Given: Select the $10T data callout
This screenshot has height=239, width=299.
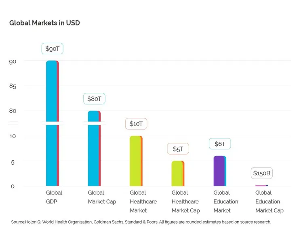Looking at the screenshot, I should click(136, 124).
